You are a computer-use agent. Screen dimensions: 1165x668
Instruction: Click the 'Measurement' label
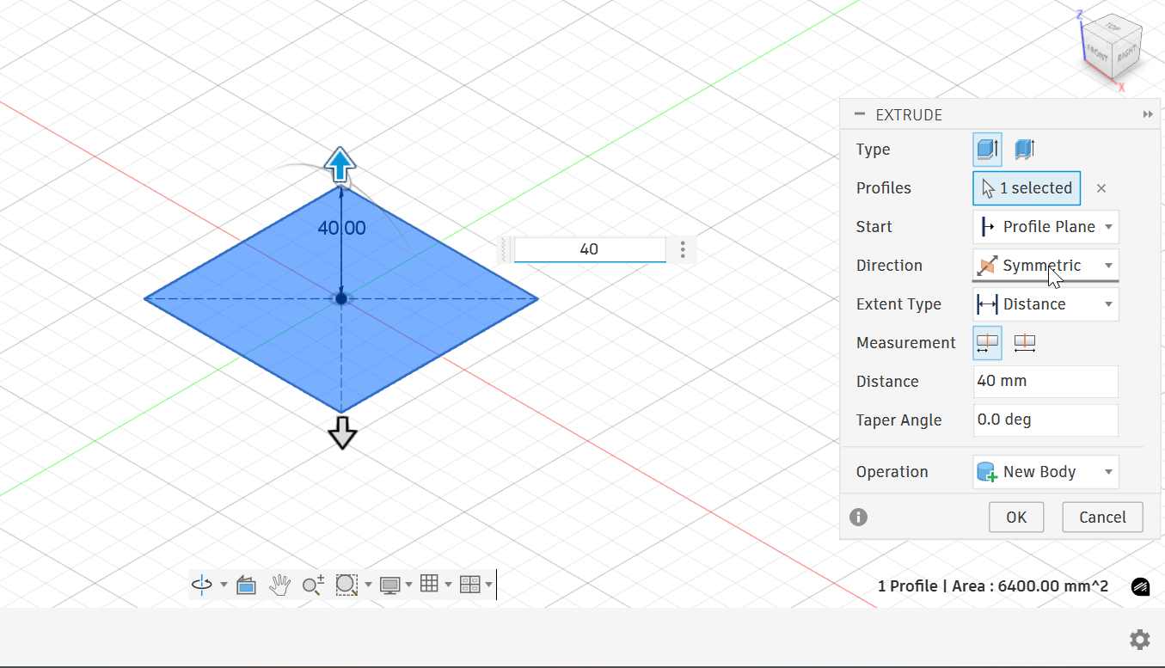(906, 343)
